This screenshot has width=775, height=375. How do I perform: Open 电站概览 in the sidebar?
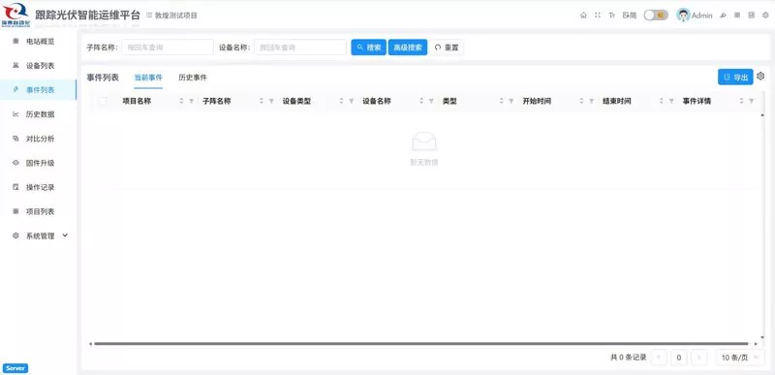[38, 42]
